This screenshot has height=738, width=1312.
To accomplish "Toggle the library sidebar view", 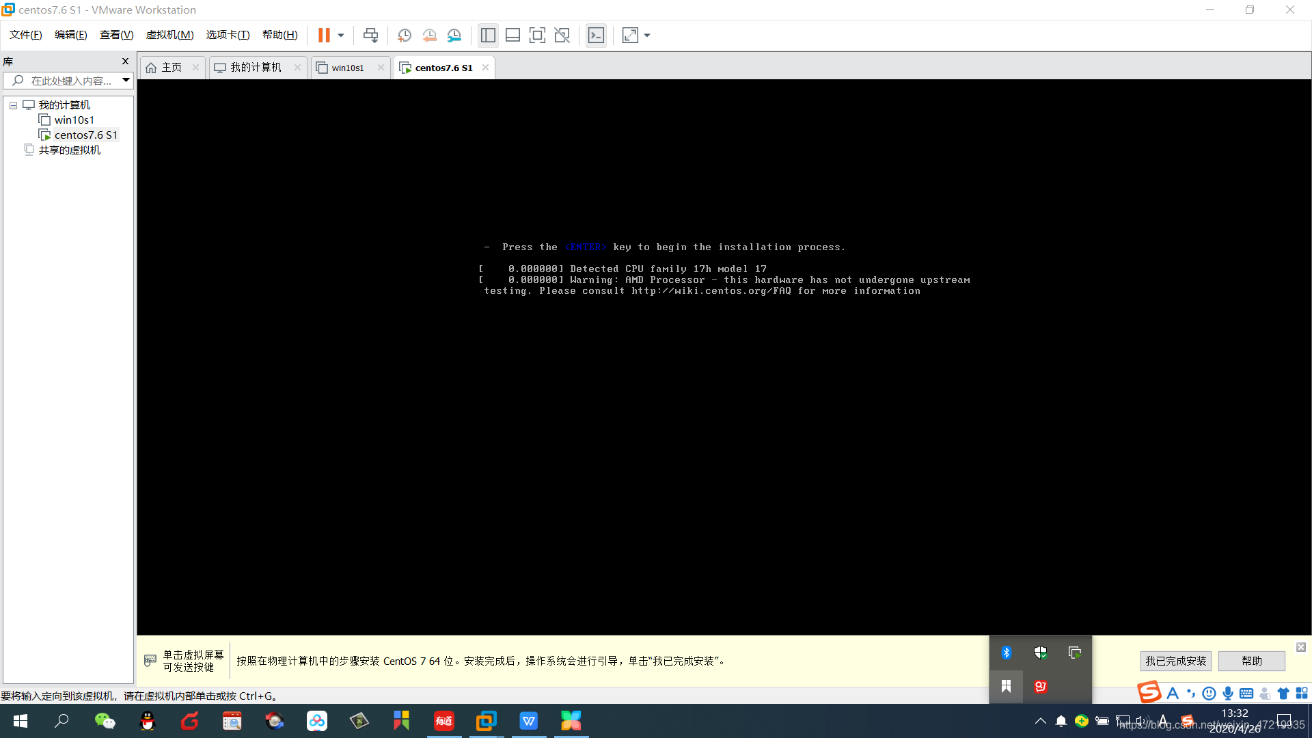I will point(488,35).
